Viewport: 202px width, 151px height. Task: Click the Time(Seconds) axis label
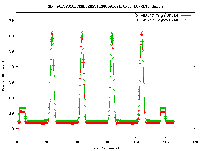pos(105,148)
